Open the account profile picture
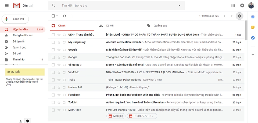This screenshot has width=258, height=123. click(x=251, y=5)
